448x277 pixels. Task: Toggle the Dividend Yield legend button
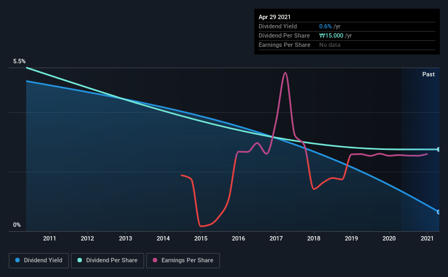[x=39, y=261]
